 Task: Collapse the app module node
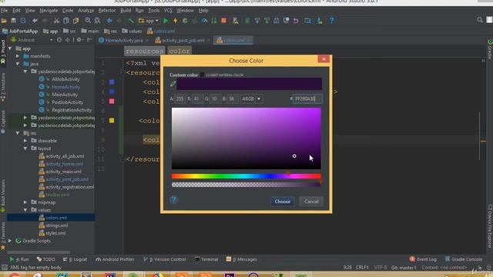tap(10, 48)
